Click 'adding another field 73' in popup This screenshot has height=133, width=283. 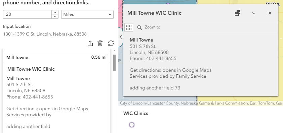click(x=155, y=88)
